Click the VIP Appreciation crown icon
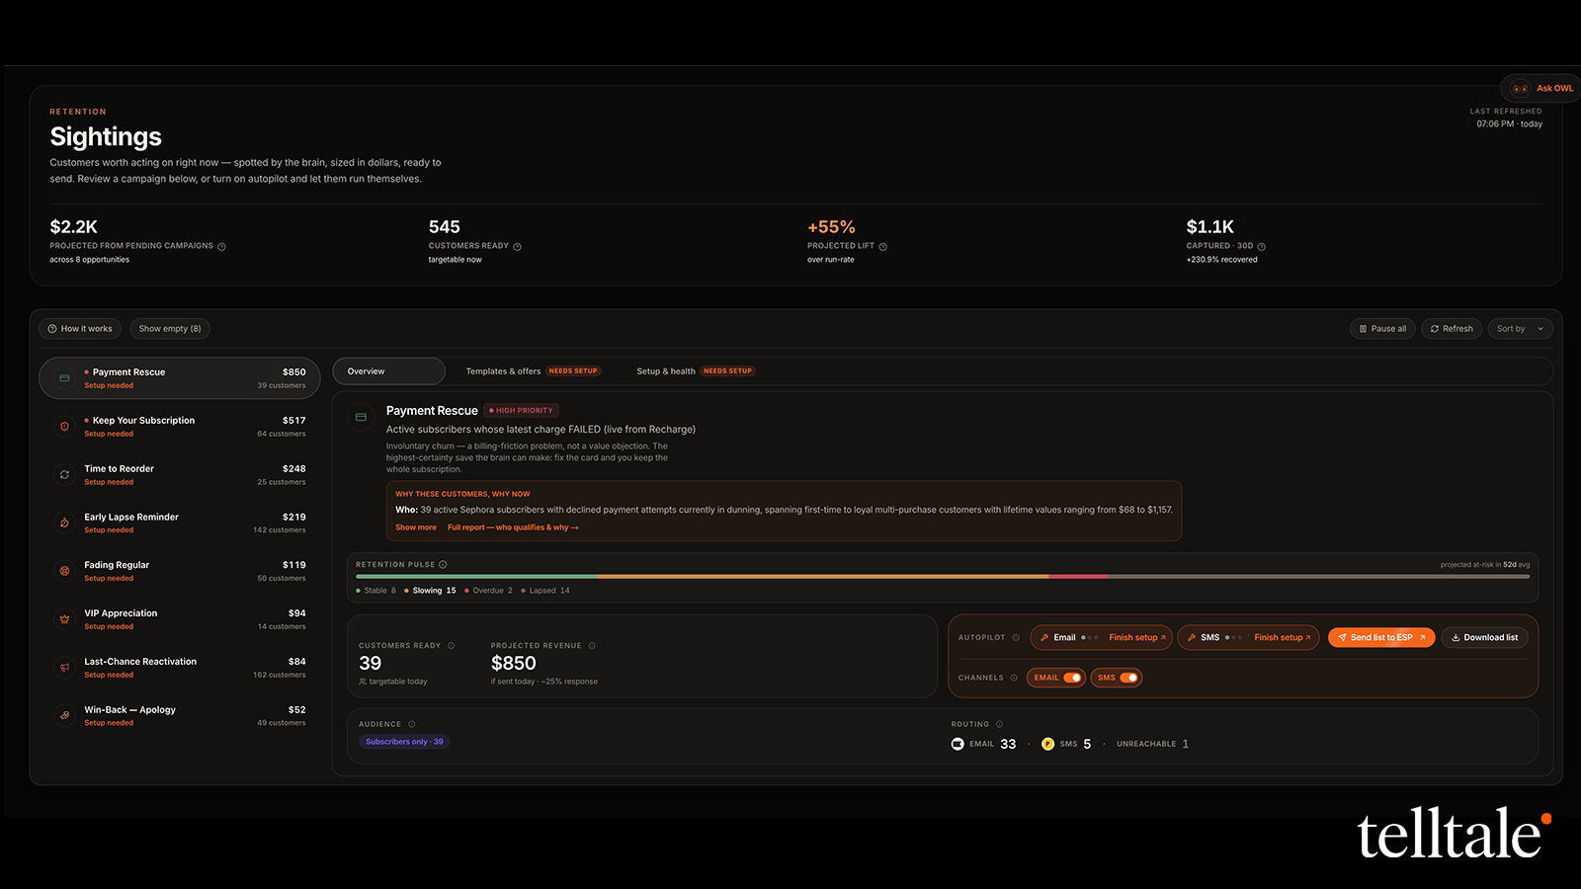1581x889 pixels. coord(64,619)
